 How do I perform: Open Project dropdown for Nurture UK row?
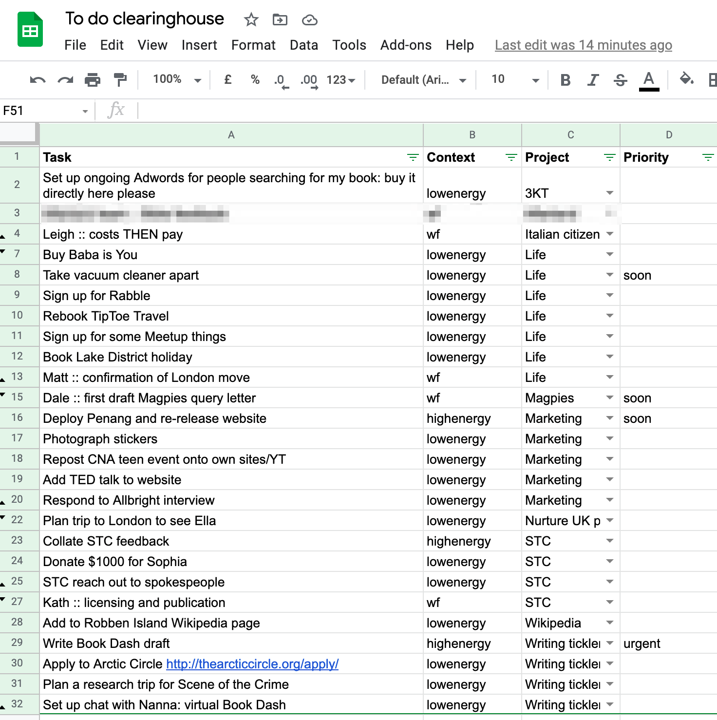coord(609,521)
